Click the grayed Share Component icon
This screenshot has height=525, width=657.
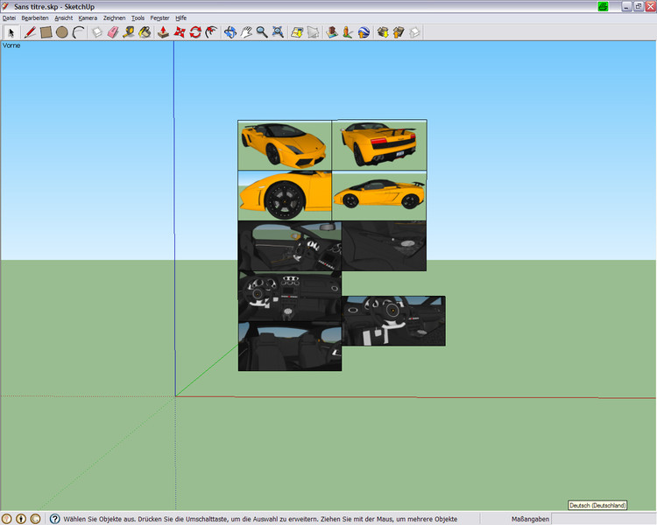(x=414, y=32)
